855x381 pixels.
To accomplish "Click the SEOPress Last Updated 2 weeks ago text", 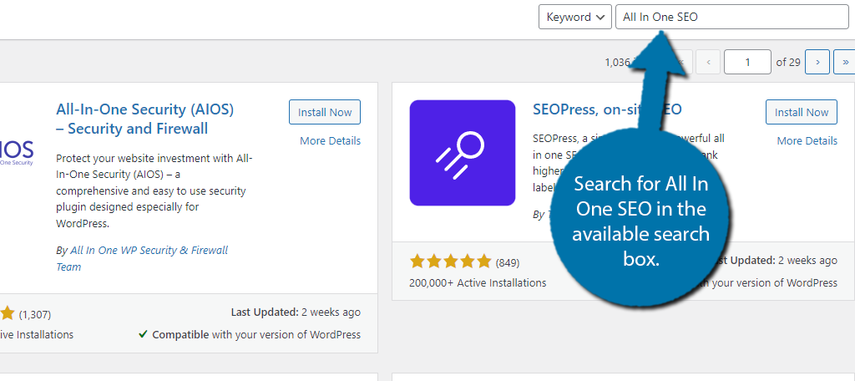I will pos(774,261).
